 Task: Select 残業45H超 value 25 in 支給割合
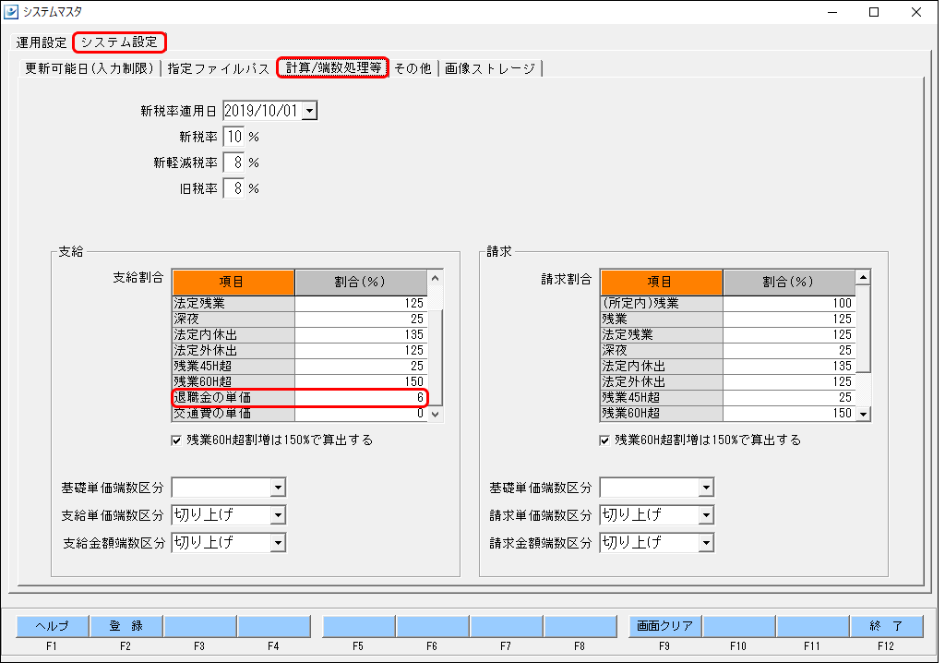(x=361, y=367)
